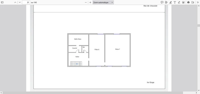
Task: Expand the additional tools menu
Action: click(x=198, y=2)
